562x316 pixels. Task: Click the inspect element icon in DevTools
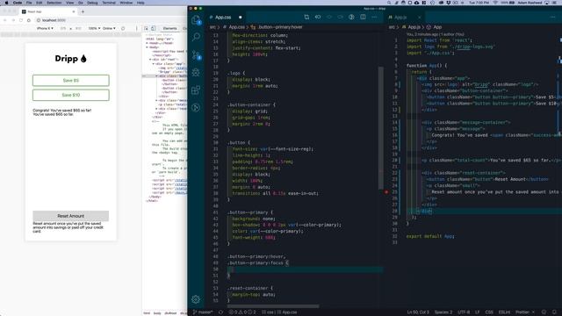point(147,28)
